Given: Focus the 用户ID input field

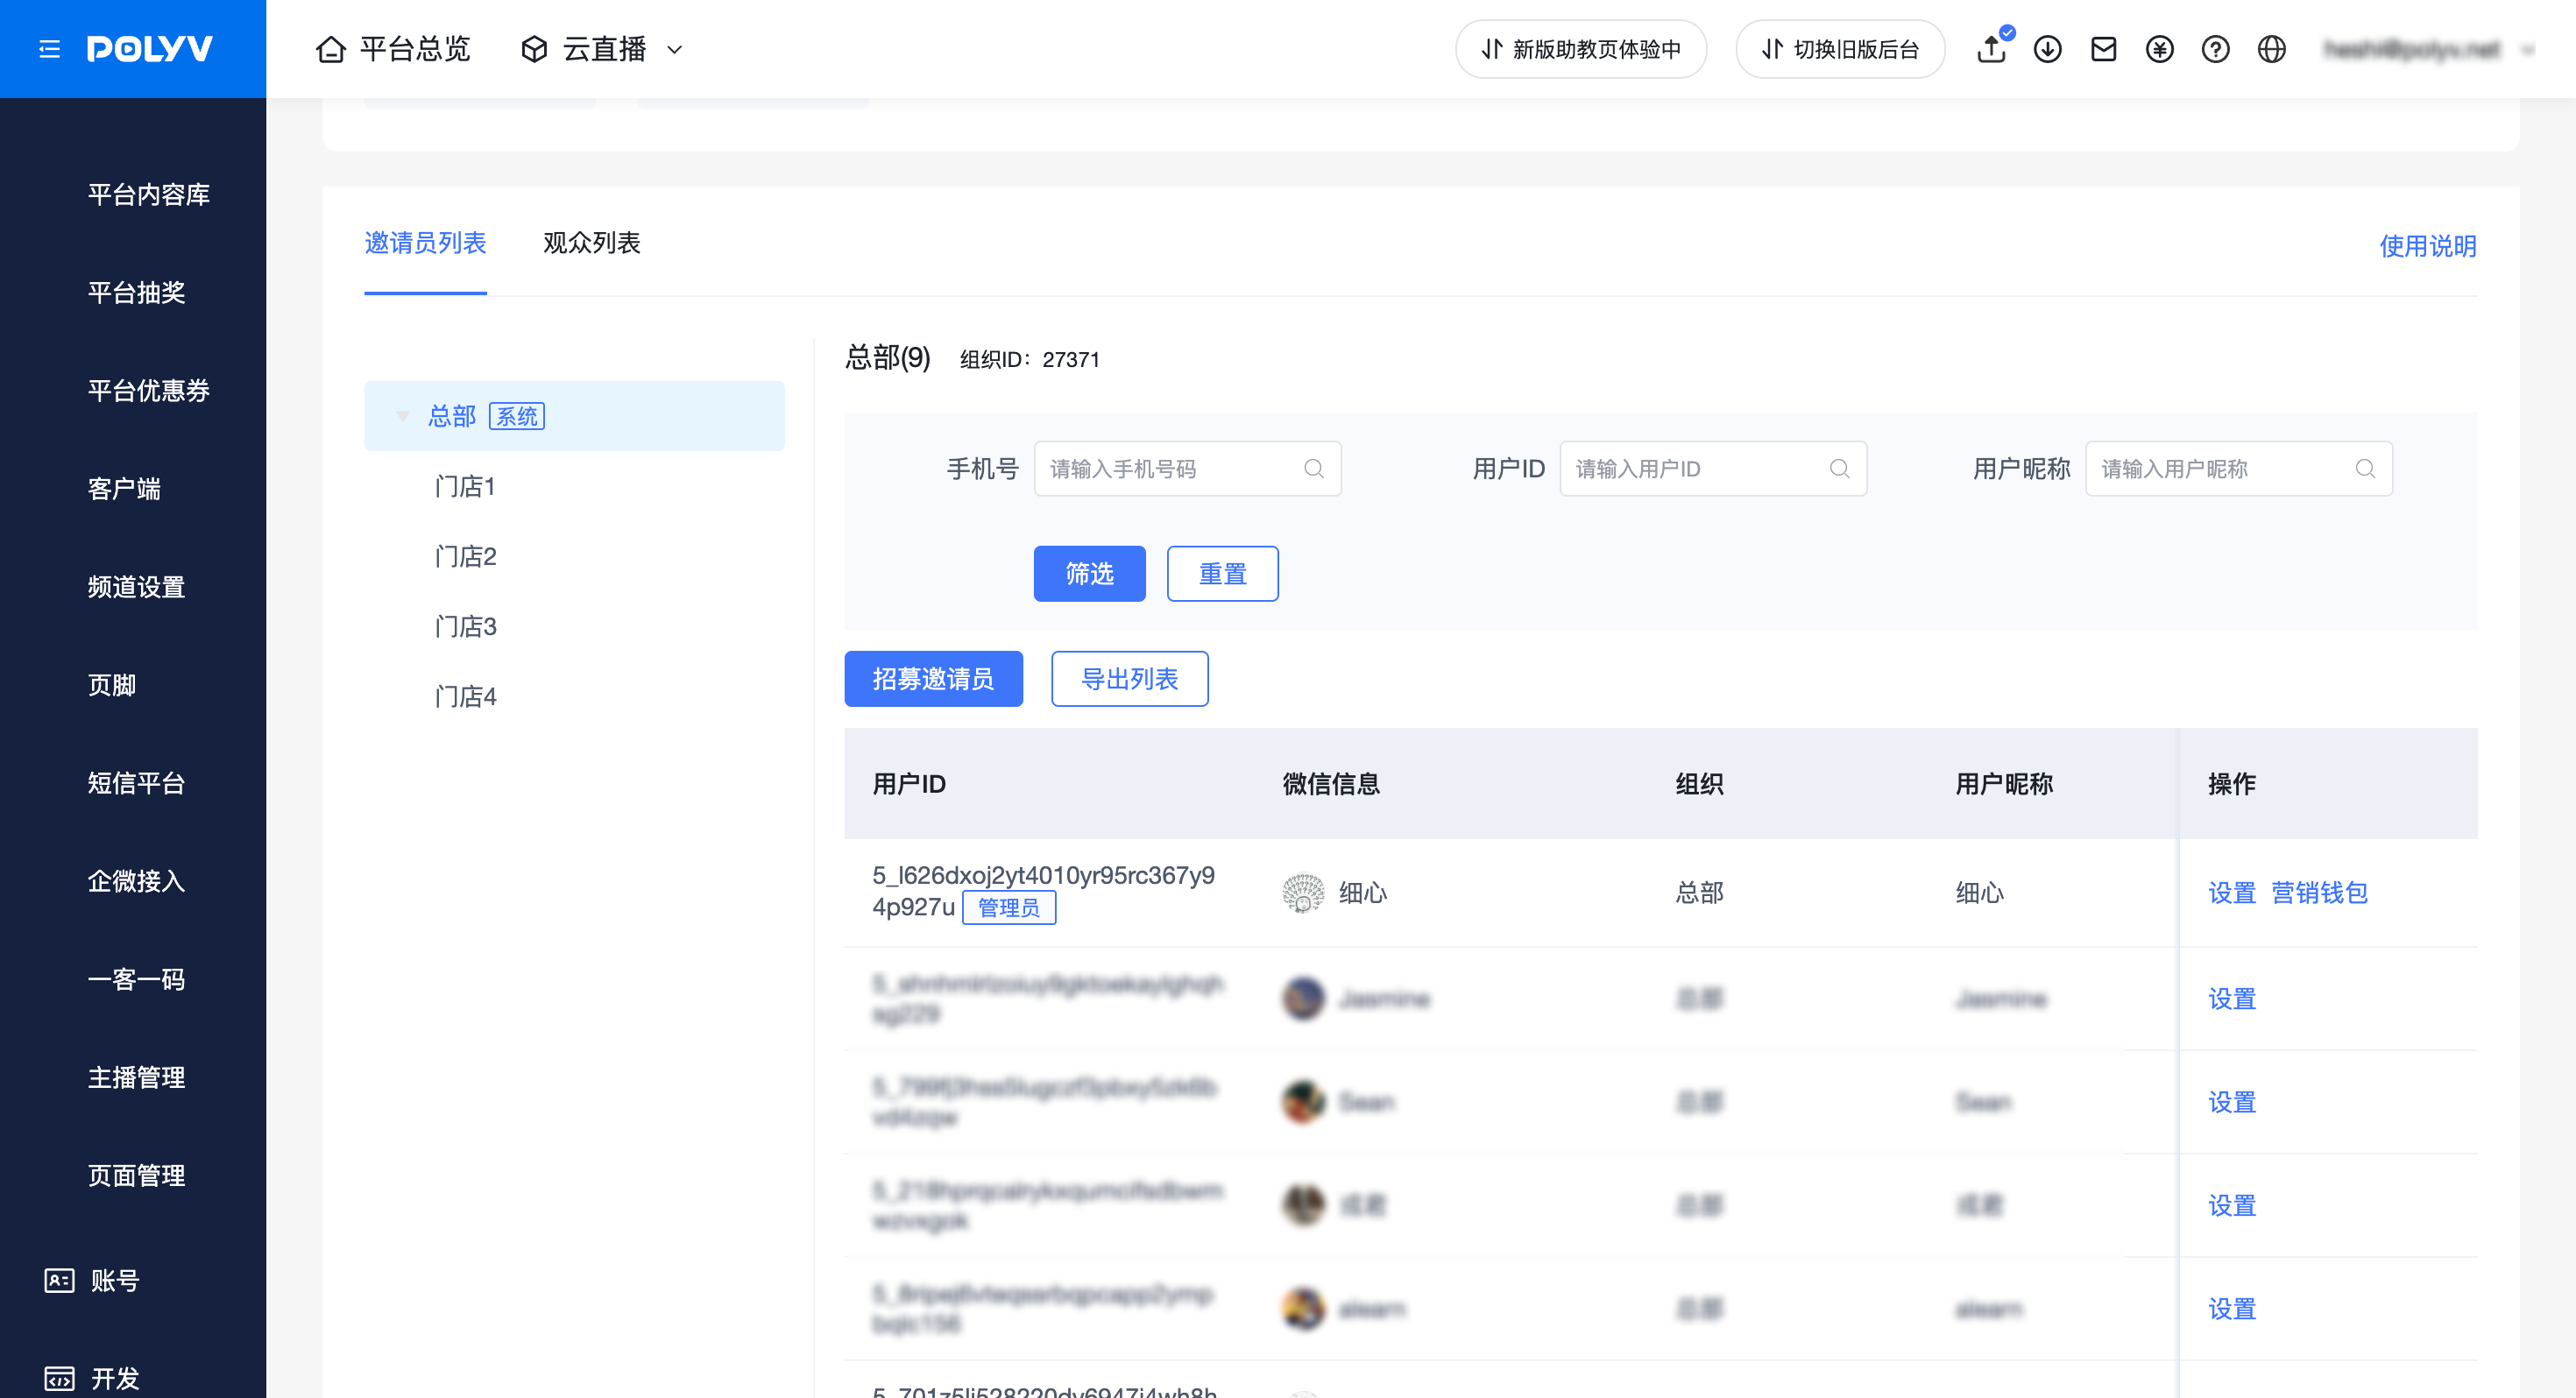Looking at the screenshot, I should click(x=1713, y=469).
